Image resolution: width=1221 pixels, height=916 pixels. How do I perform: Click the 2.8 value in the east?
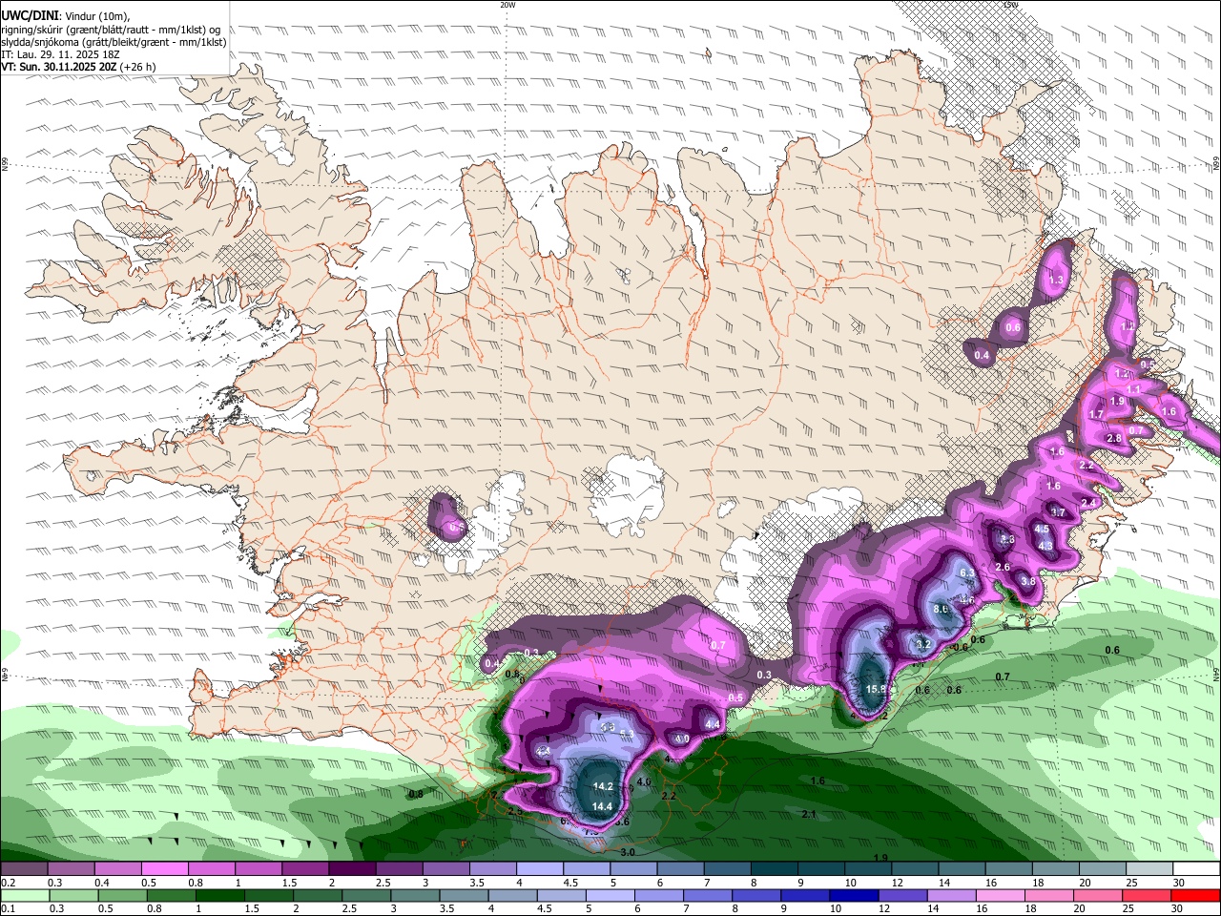pos(1113,438)
